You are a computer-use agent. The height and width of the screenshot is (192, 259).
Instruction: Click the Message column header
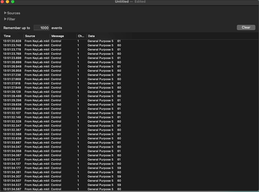tap(57, 36)
